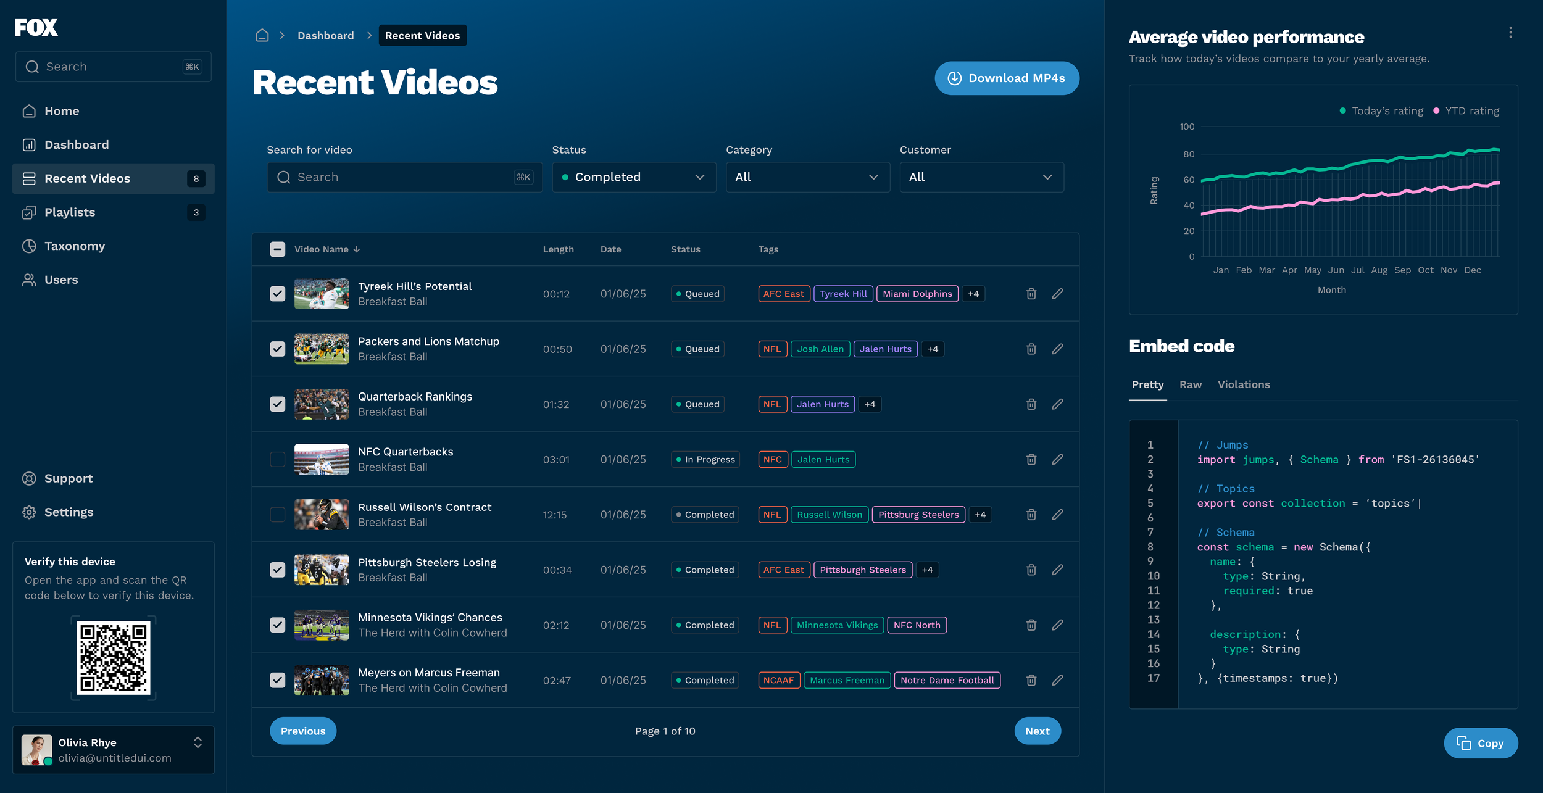Open Users in the sidebar
1543x793 pixels.
point(114,280)
